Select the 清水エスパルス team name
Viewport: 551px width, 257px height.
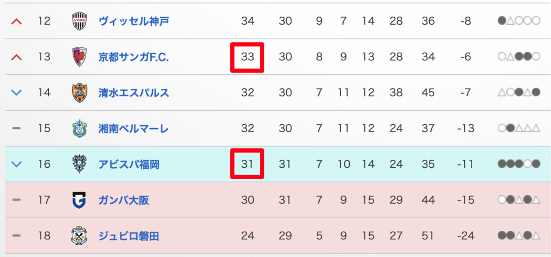[133, 92]
